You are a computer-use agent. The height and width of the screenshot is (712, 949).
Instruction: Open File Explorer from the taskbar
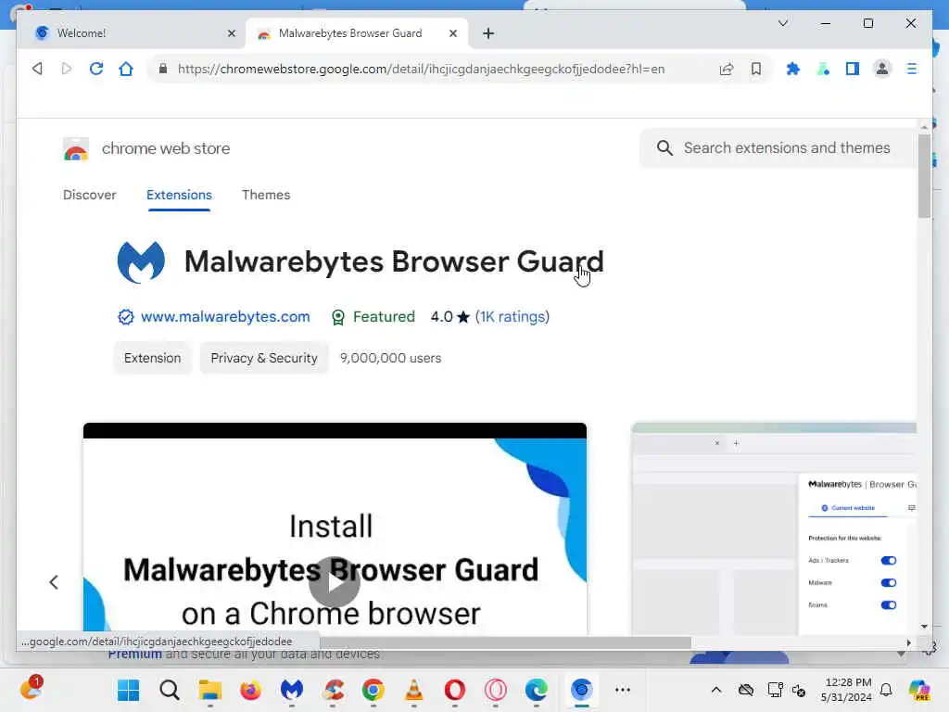click(210, 690)
